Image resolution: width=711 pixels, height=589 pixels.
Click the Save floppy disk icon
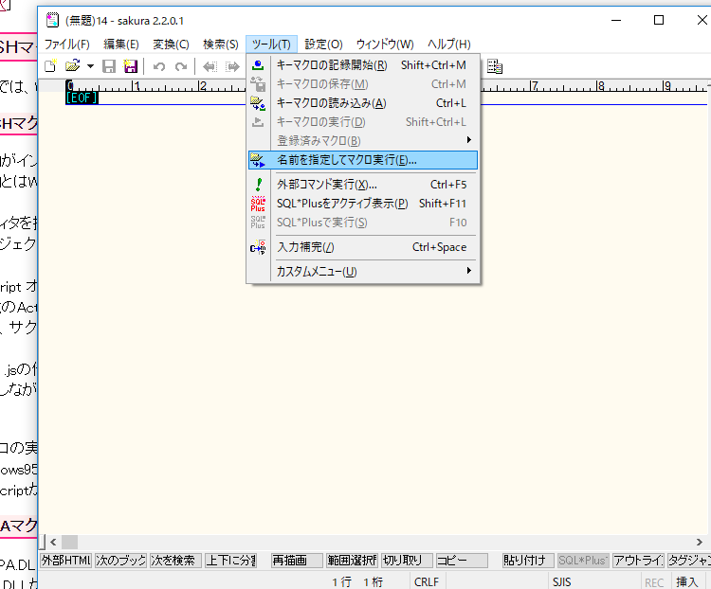click(x=109, y=66)
